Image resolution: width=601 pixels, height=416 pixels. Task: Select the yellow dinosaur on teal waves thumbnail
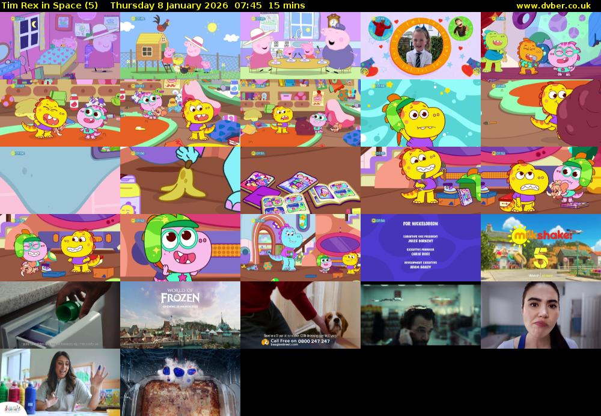pos(420,113)
